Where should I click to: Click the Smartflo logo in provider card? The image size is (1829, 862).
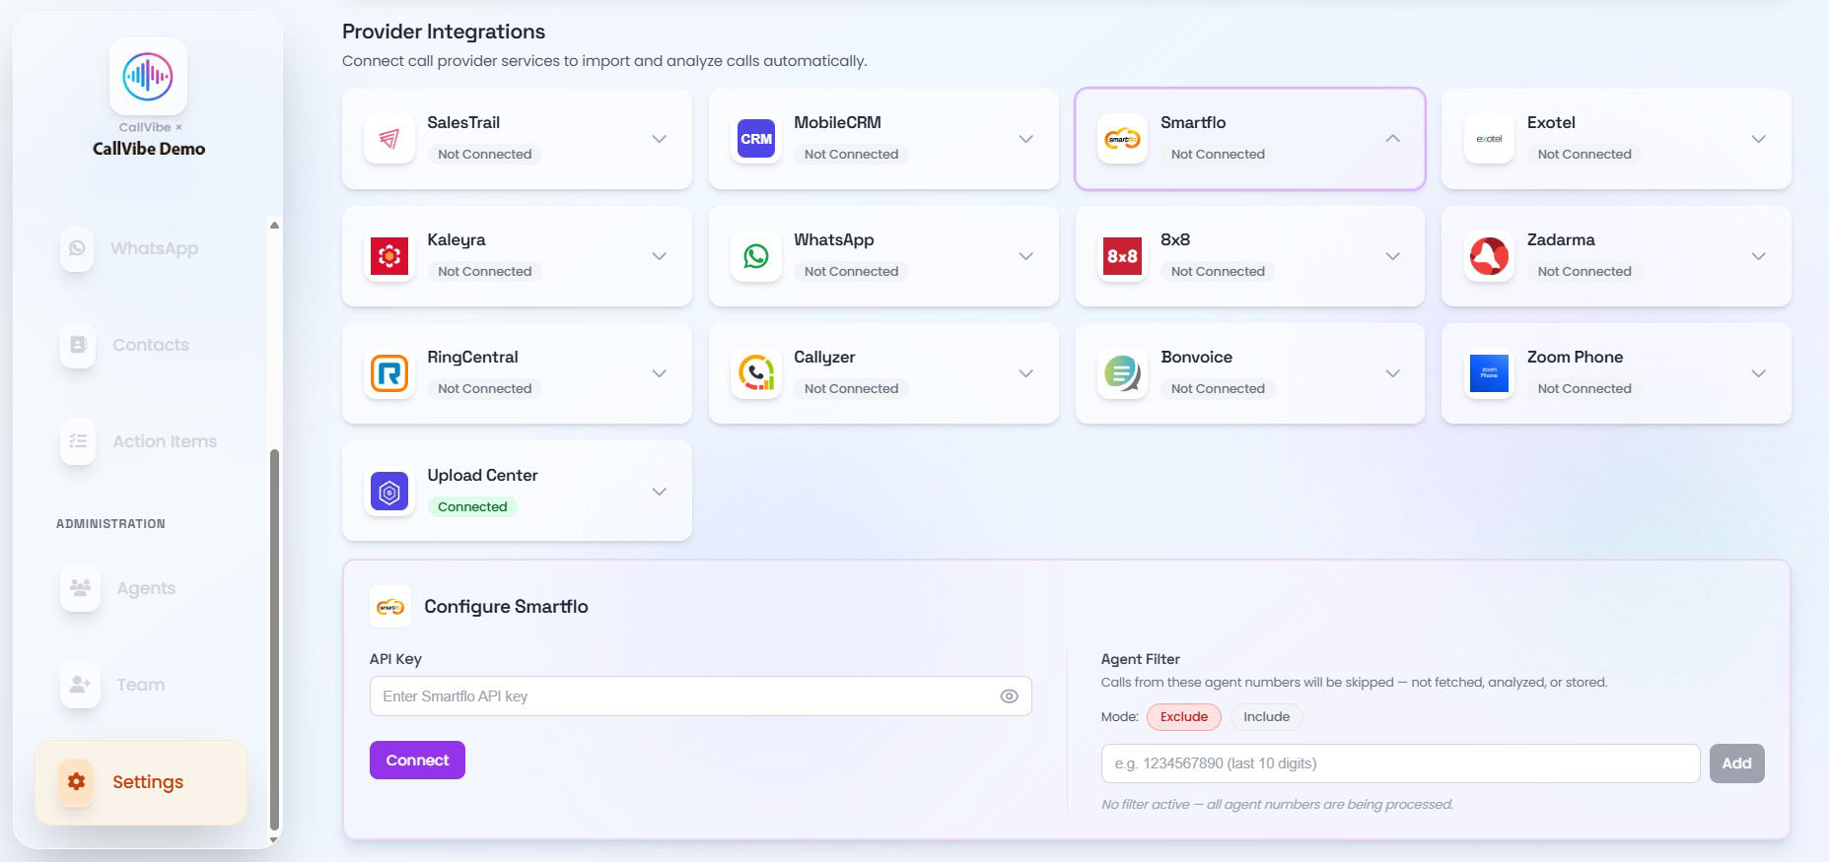(x=1122, y=139)
